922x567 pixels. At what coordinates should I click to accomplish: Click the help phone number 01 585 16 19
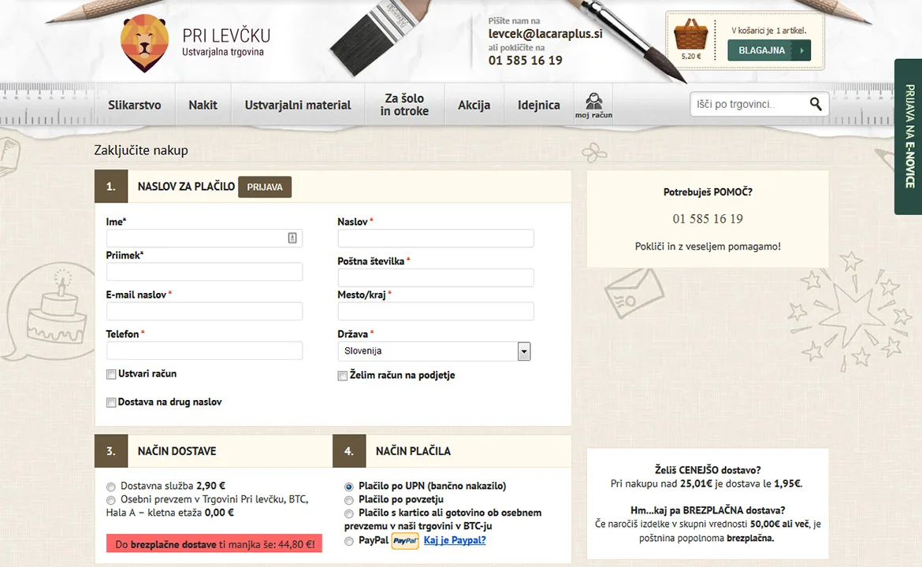point(708,219)
